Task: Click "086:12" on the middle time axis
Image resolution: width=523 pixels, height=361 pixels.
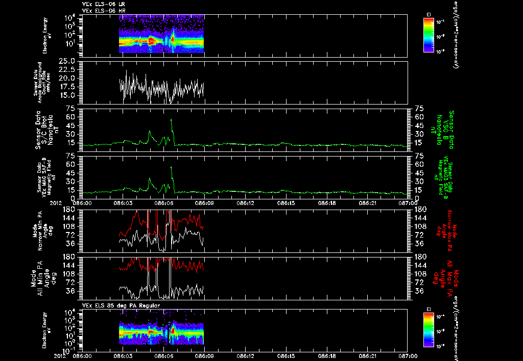Action: tap(246, 203)
